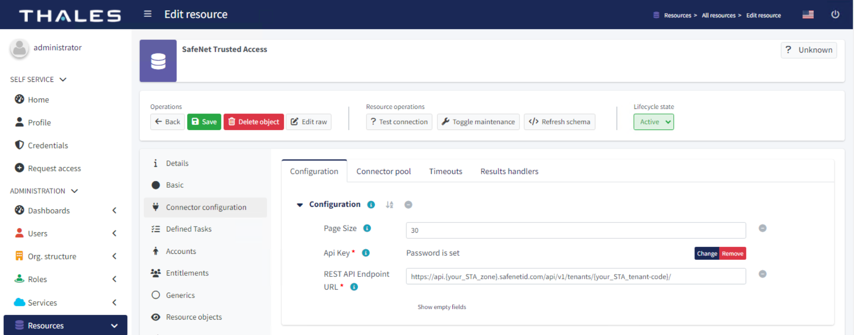Click the Resources breadcrumb database icon
854x335 pixels.
656,15
